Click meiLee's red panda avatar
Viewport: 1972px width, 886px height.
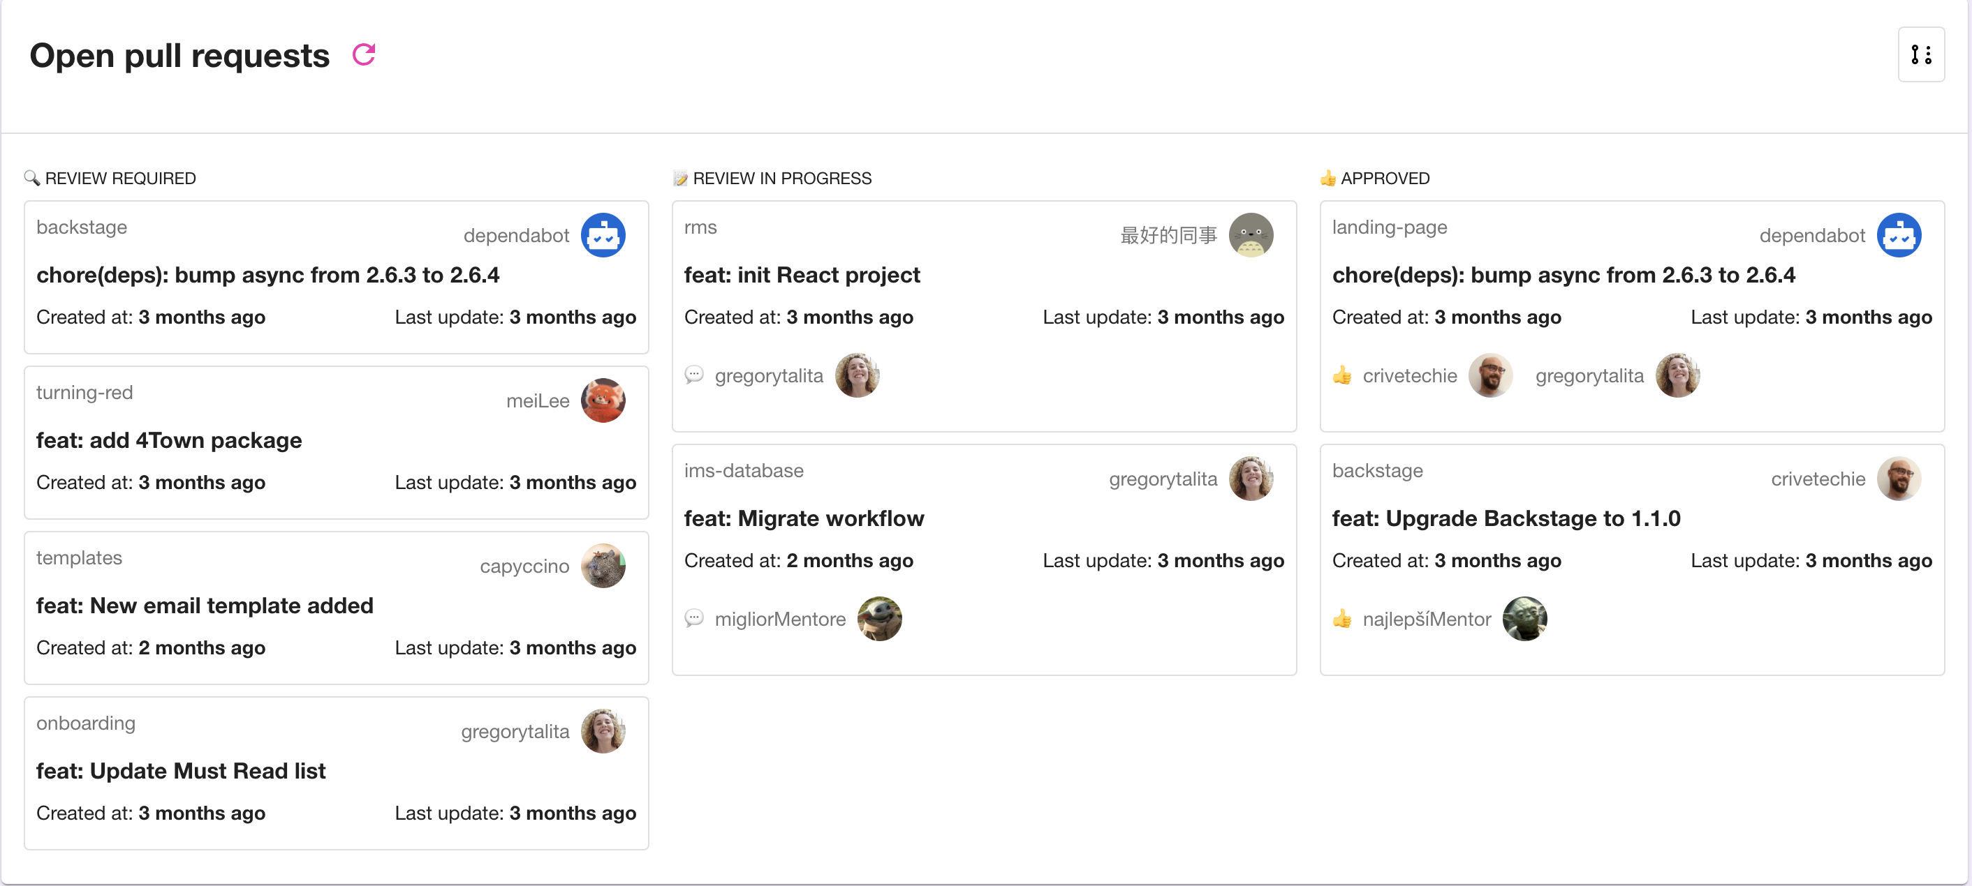tap(603, 400)
